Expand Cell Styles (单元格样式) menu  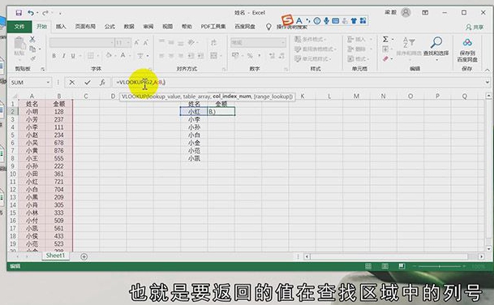312,59
